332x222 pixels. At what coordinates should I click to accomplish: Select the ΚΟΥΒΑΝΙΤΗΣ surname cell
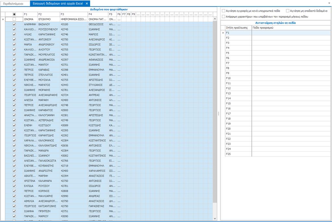(x=49, y=166)
